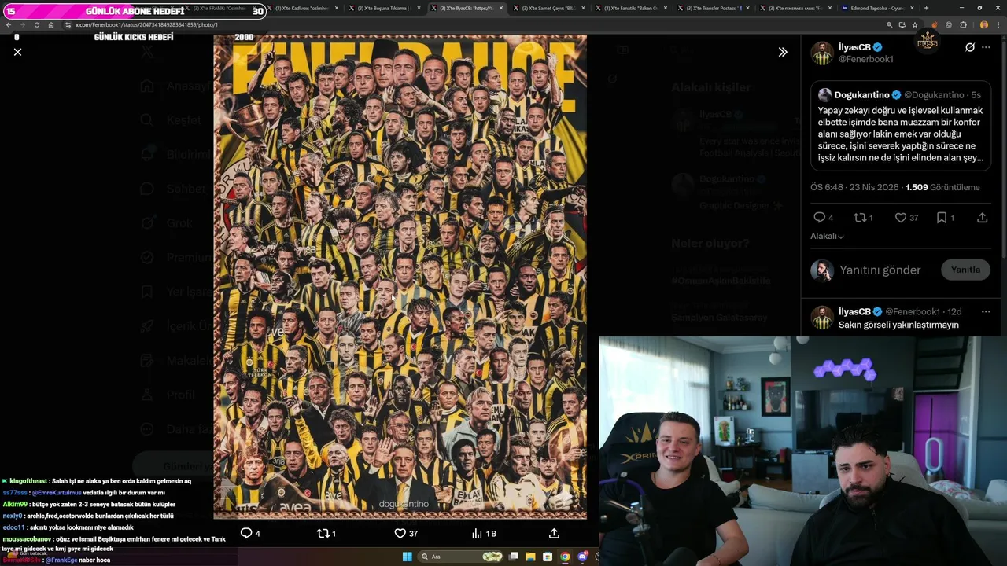Click the Fenerbahçe collage image
Screen dimensions: 1007x566
[x=400, y=276]
